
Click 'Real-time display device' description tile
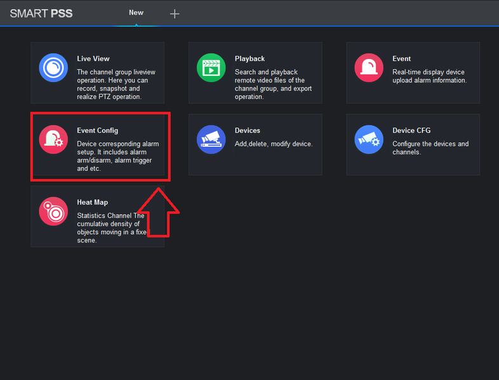(x=430, y=76)
